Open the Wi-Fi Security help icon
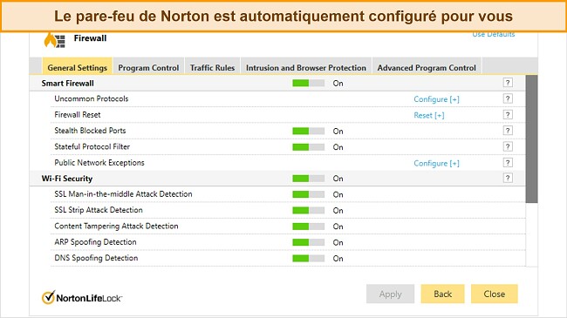Image resolution: width=567 pixels, height=318 pixels. [508, 178]
